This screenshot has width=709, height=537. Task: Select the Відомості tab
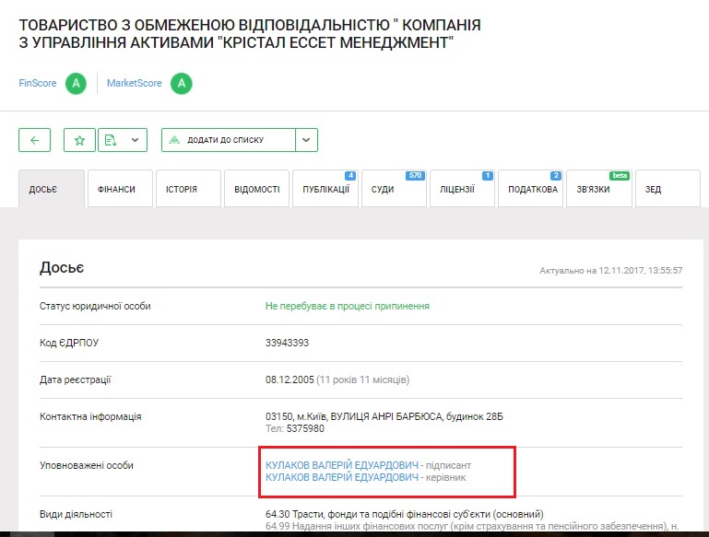[x=257, y=190]
